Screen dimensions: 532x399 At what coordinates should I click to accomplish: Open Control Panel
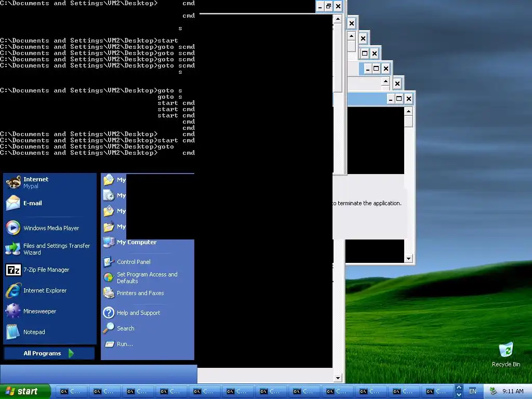[148, 262]
